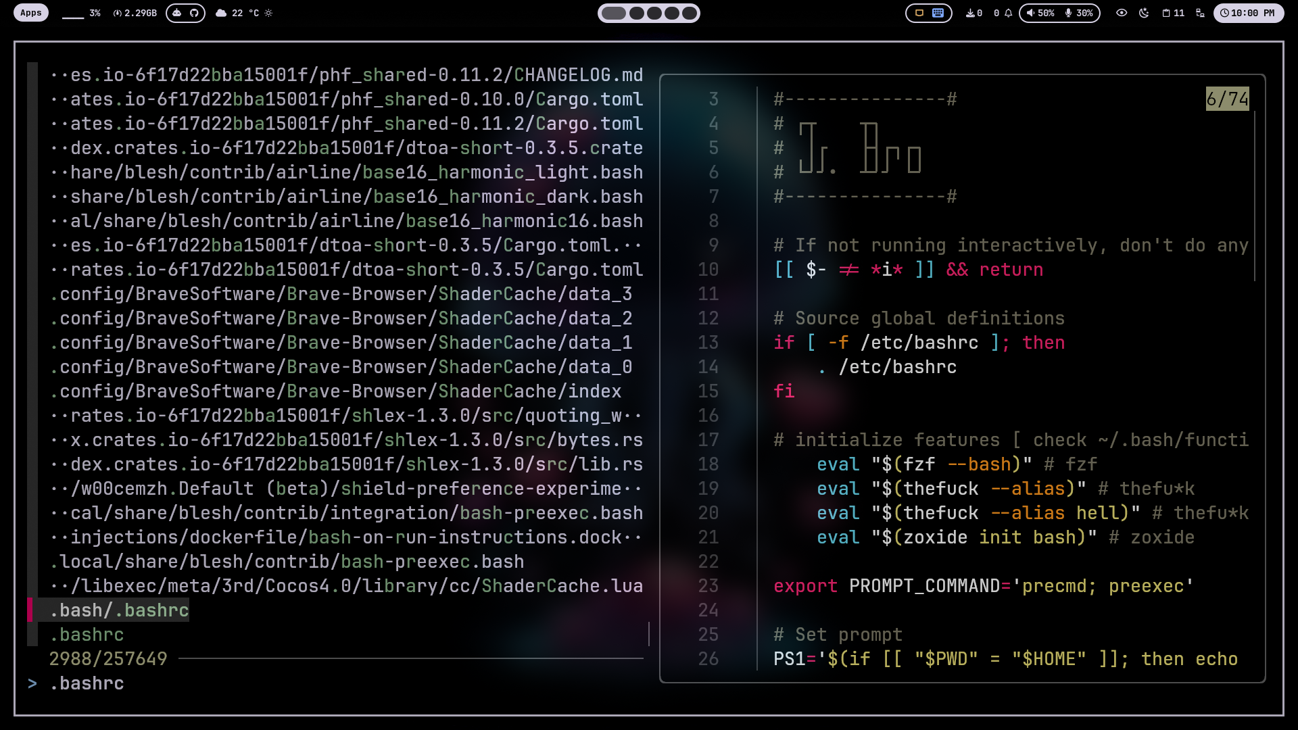This screenshot has width=1298, height=730.
Task: Click the preview pane scrollbar
Action: [x=1255, y=196]
